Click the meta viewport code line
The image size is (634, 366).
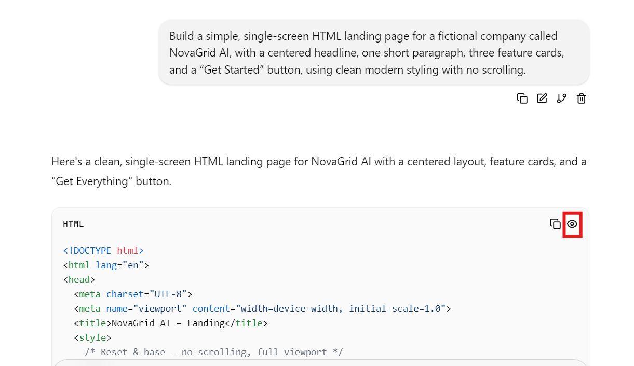[262, 308]
